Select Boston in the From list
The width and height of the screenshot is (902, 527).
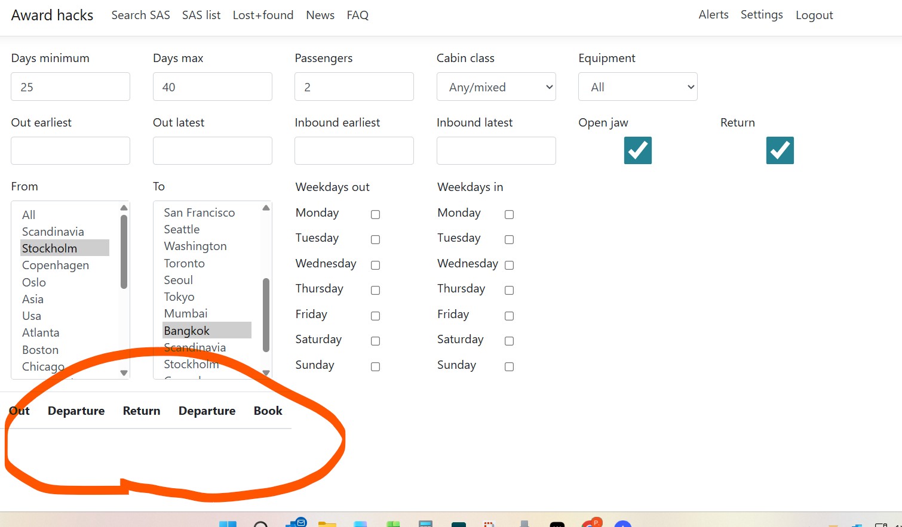[65, 350]
